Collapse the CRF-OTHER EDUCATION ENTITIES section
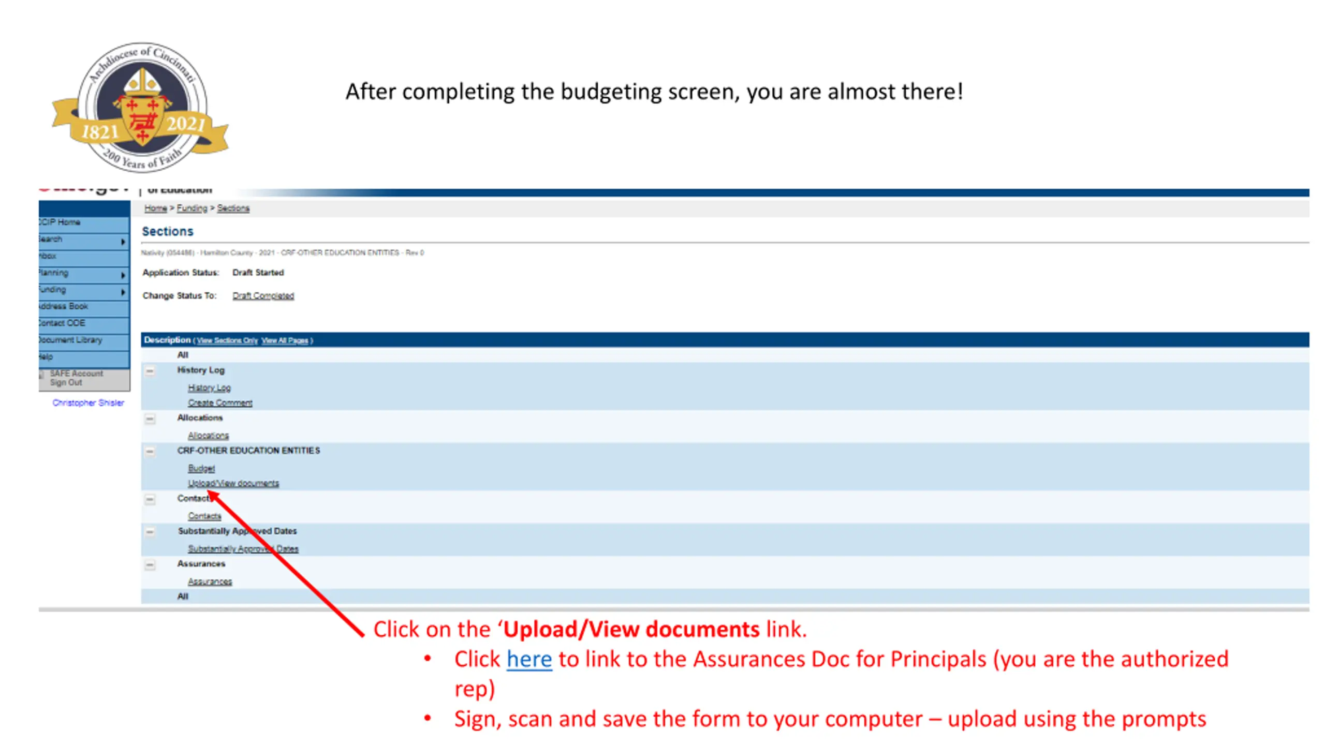The height and width of the screenshot is (745, 1325). pos(150,451)
